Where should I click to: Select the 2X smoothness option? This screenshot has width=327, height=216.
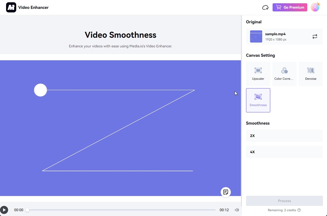(x=284, y=136)
